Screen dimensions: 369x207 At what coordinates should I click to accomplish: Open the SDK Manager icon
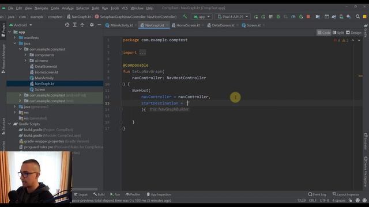348,17
